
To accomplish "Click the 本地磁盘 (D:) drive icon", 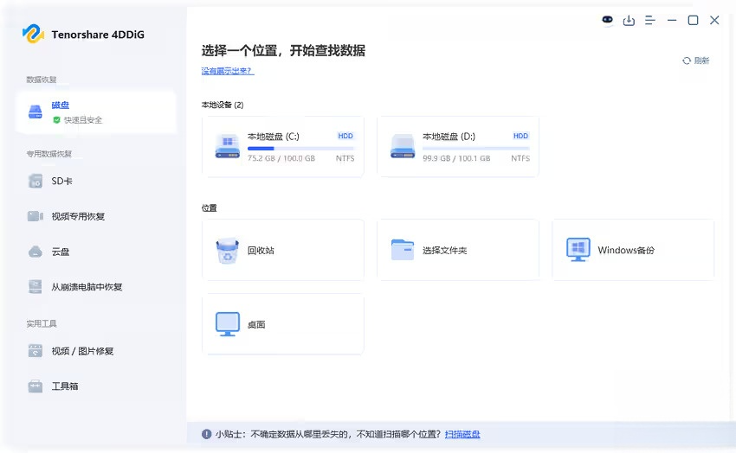I will pyautogui.click(x=403, y=146).
